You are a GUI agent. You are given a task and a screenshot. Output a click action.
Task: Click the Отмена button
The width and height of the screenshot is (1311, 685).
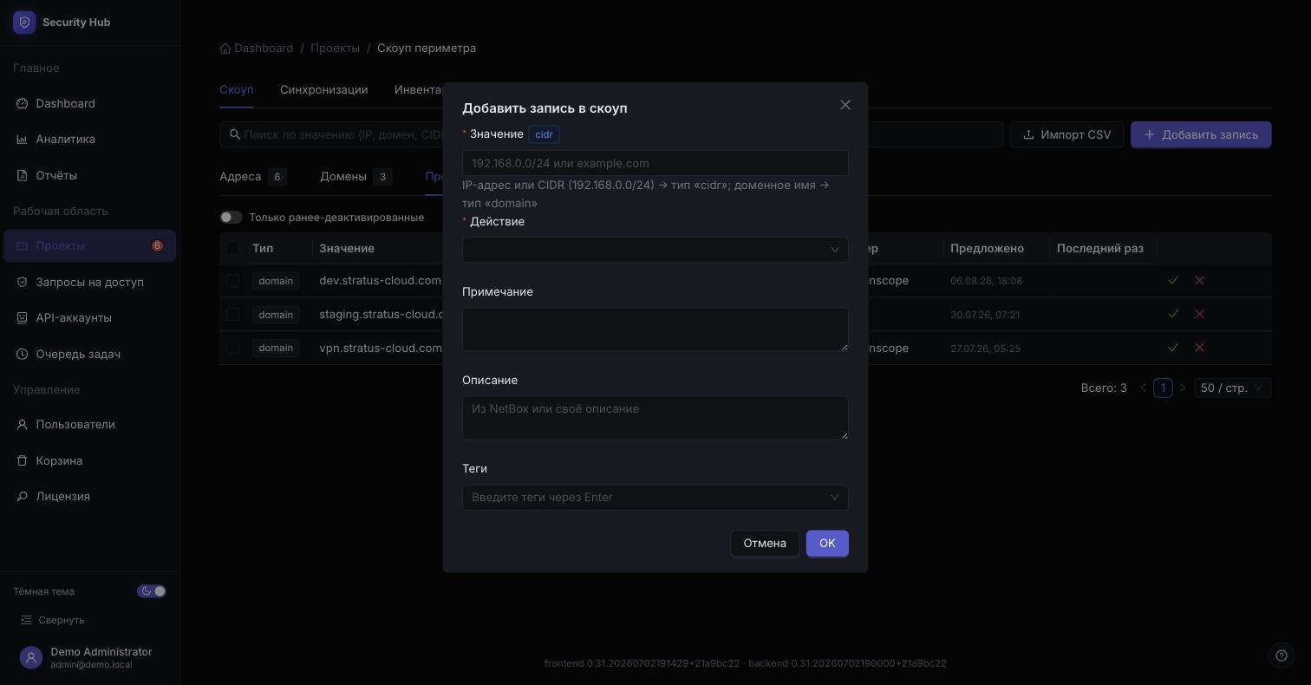point(765,544)
